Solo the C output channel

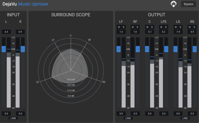coord(152,27)
